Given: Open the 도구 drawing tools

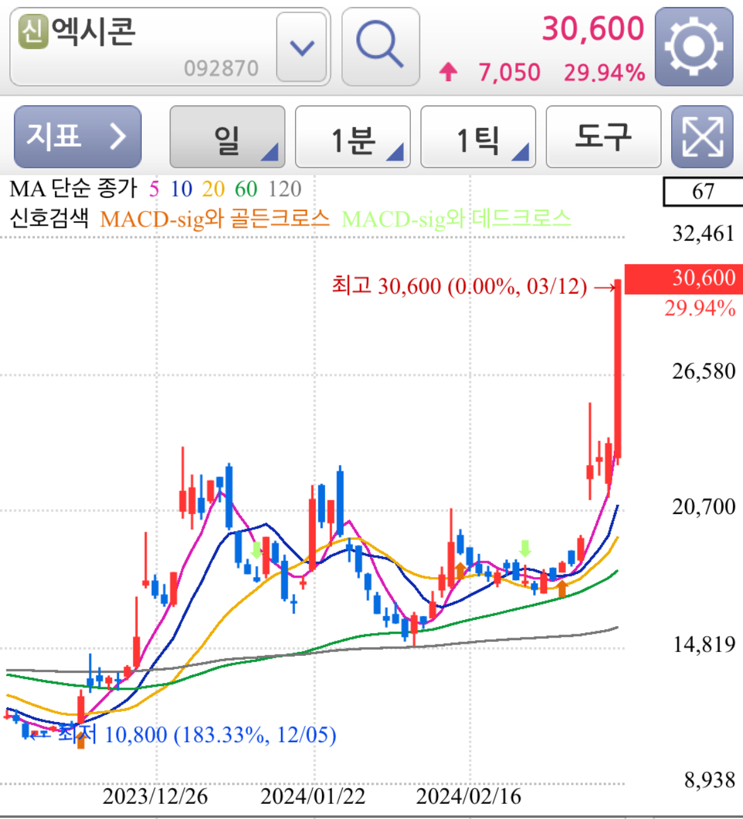Looking at the screenshot, I should click(602, 137).
